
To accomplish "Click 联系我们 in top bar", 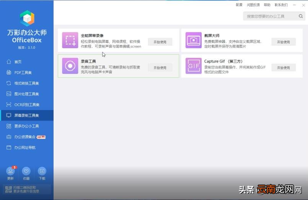I will (x=281, y=5).
